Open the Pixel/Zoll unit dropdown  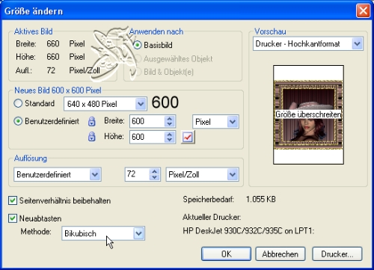(x=202, y=174)
